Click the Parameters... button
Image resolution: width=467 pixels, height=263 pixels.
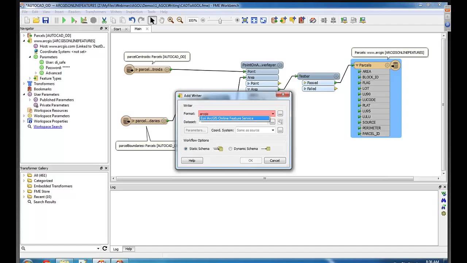tap(196, 130)
